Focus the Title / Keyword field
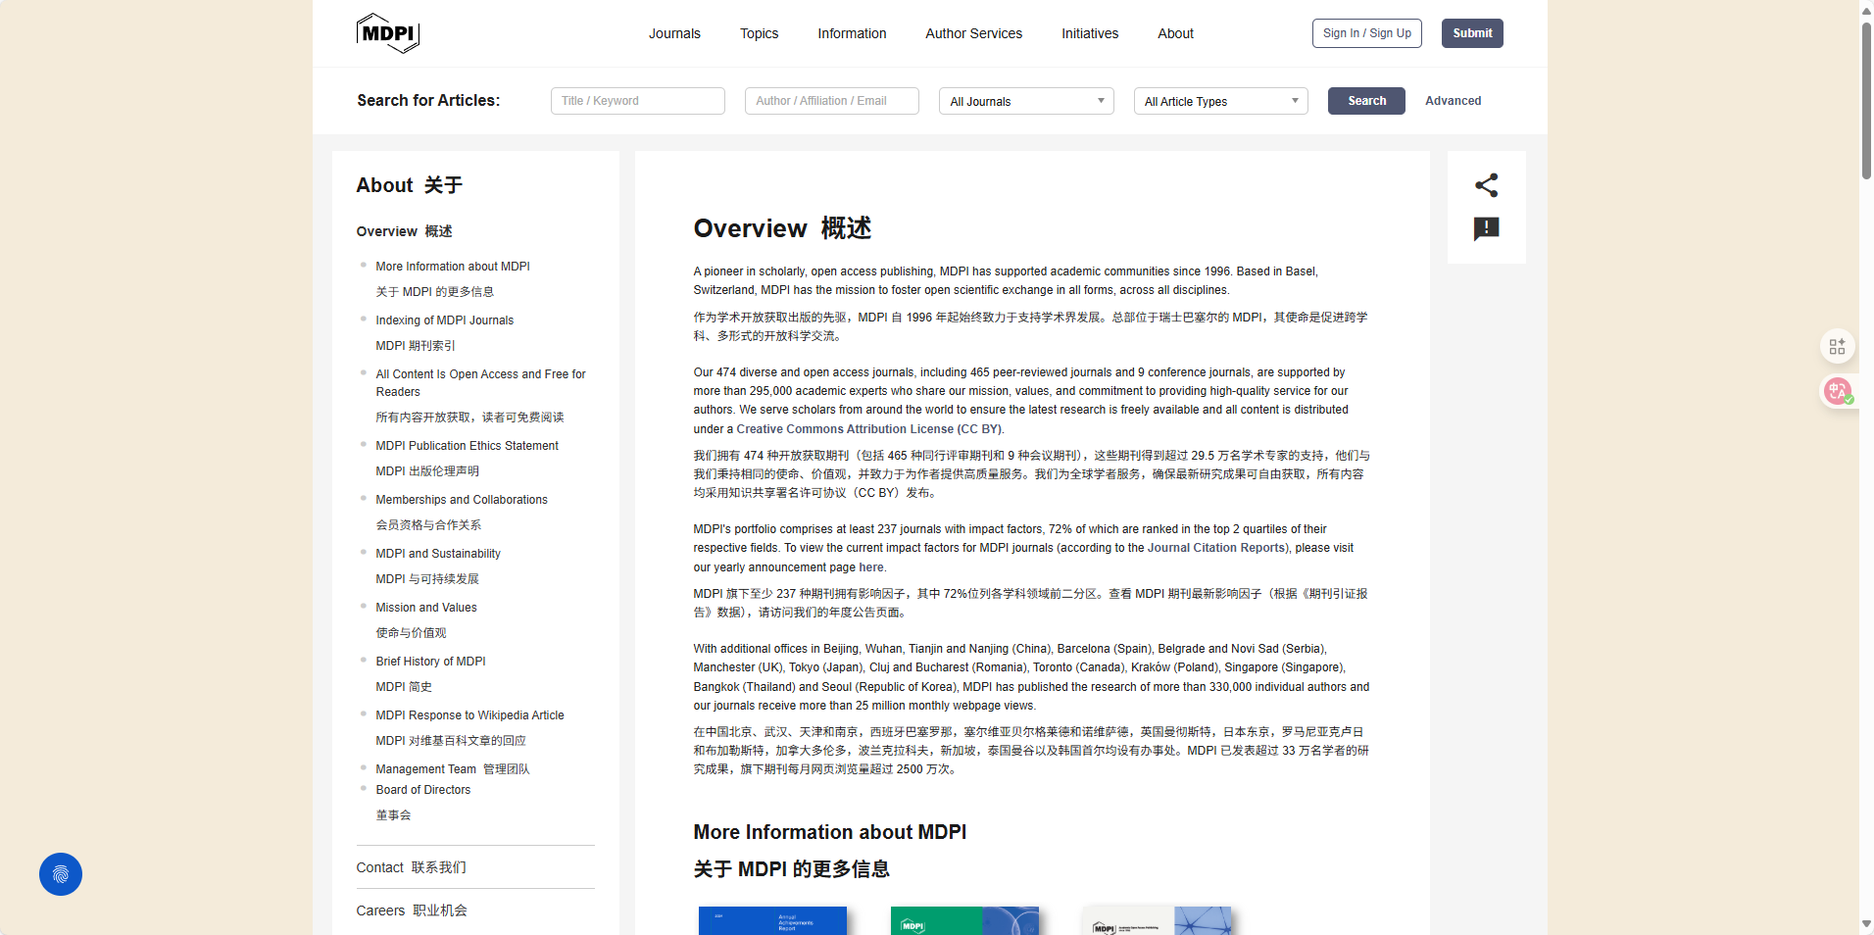Screen dimensions: 1874x935 coord(637,101)
